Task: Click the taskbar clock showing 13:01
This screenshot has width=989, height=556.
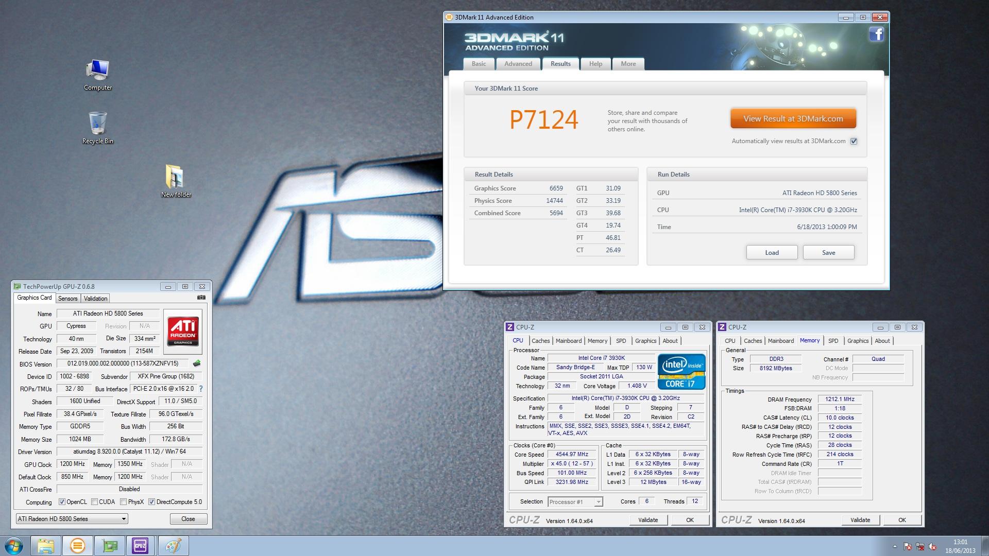Action: point(960,542)
